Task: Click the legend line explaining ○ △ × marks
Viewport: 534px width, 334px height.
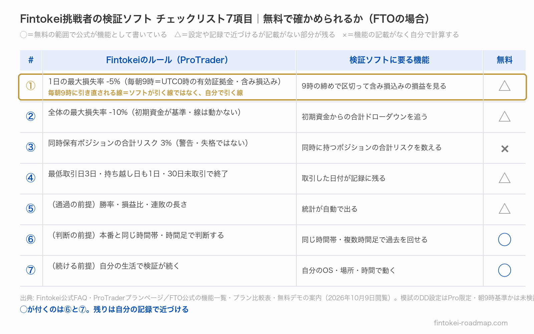Action: pos(239,35)
